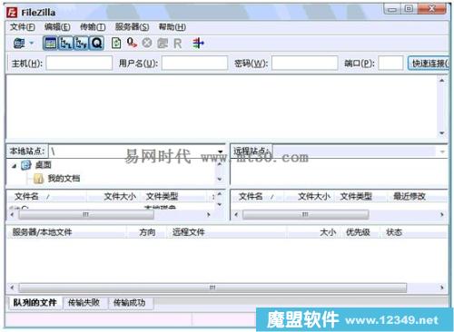This screenshot has height=332, width=454.
Task: Open 本地站点 path dropdown
Action: pyautogui.click(x=221, y=151)
